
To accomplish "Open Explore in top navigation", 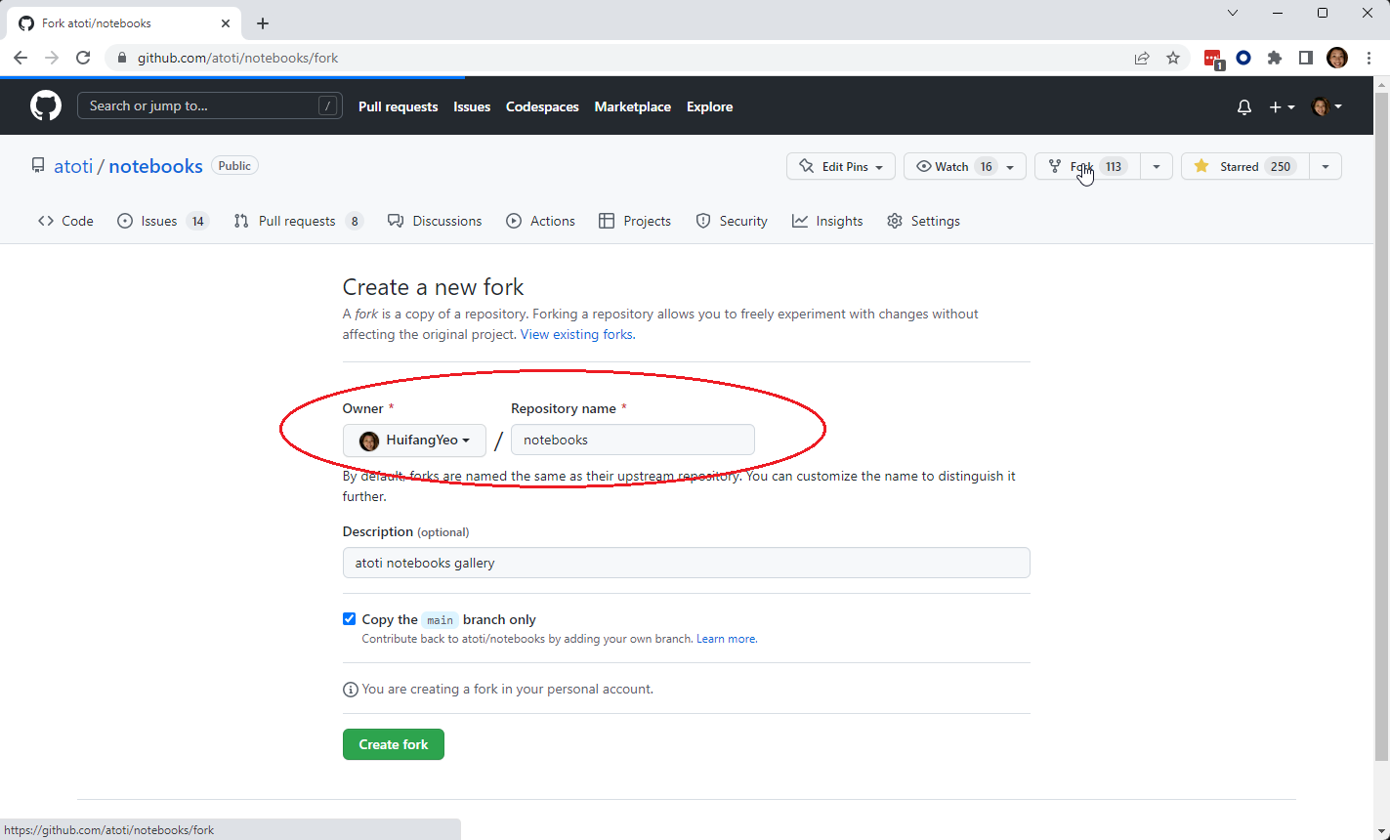I will click(x=709, y=106).
